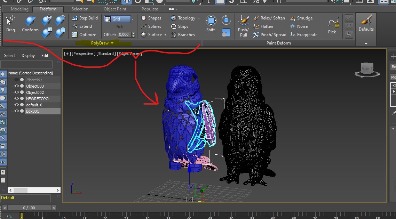The width and height of the screenshot is (396, 219).
Task: Click the Name (Sorted Descending) column header
Action: pos(31,73)
